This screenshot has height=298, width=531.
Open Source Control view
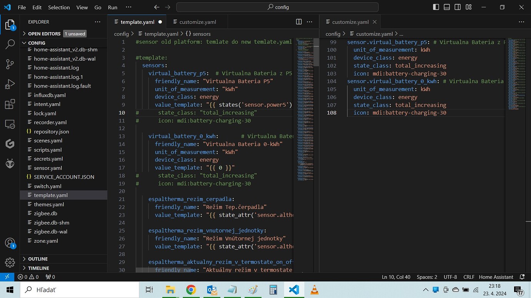[x=10, y=65]
